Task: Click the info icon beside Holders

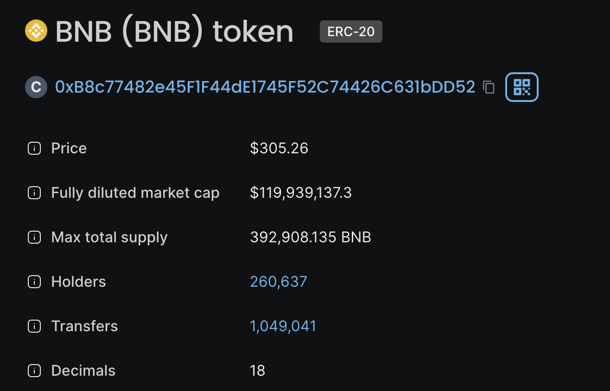Action: 34,282
